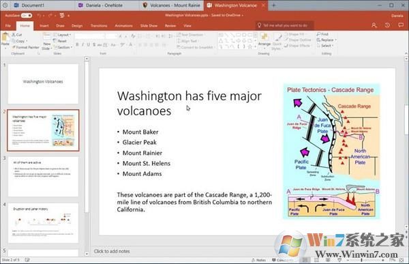Open the Replace dropdown
Screen dimensions: 409x264
pos(327,40)
